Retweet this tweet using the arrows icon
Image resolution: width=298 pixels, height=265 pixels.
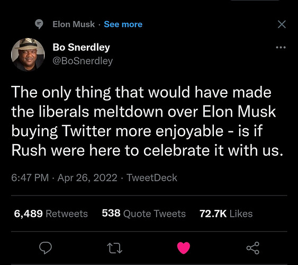115,248
